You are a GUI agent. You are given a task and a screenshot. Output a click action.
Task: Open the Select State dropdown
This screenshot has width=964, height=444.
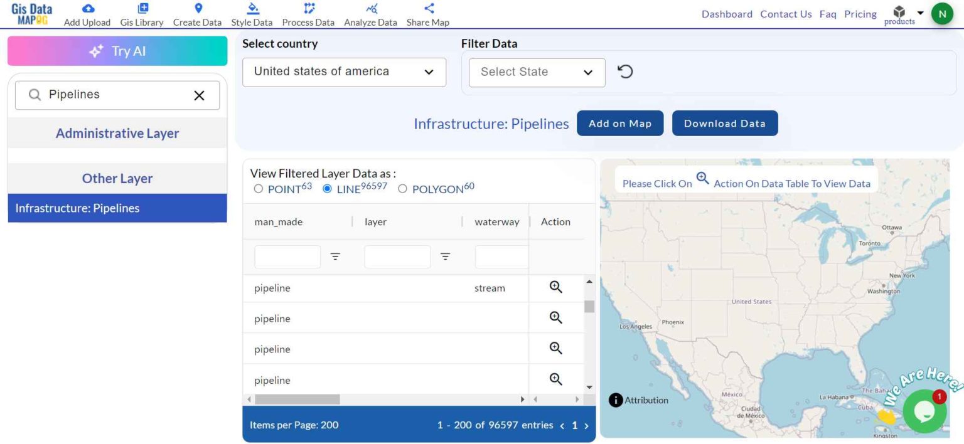click(537, 72)
